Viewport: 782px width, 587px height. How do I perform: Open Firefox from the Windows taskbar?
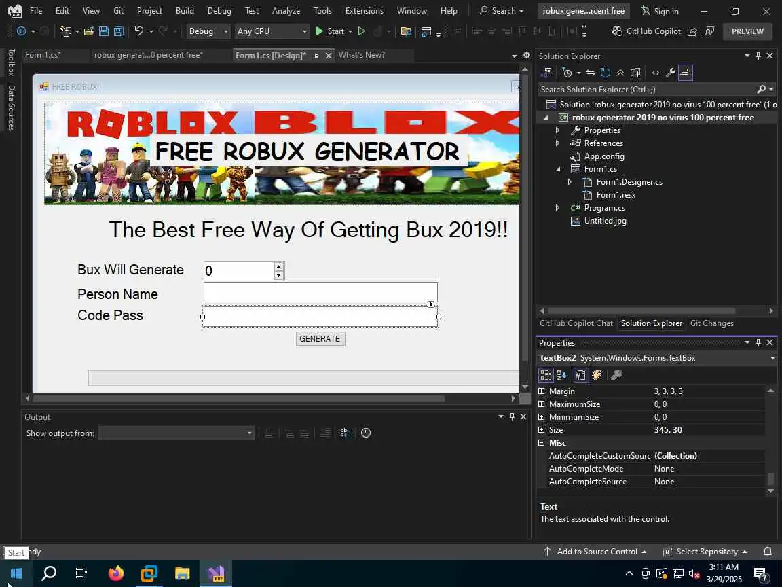pos(115,573)
